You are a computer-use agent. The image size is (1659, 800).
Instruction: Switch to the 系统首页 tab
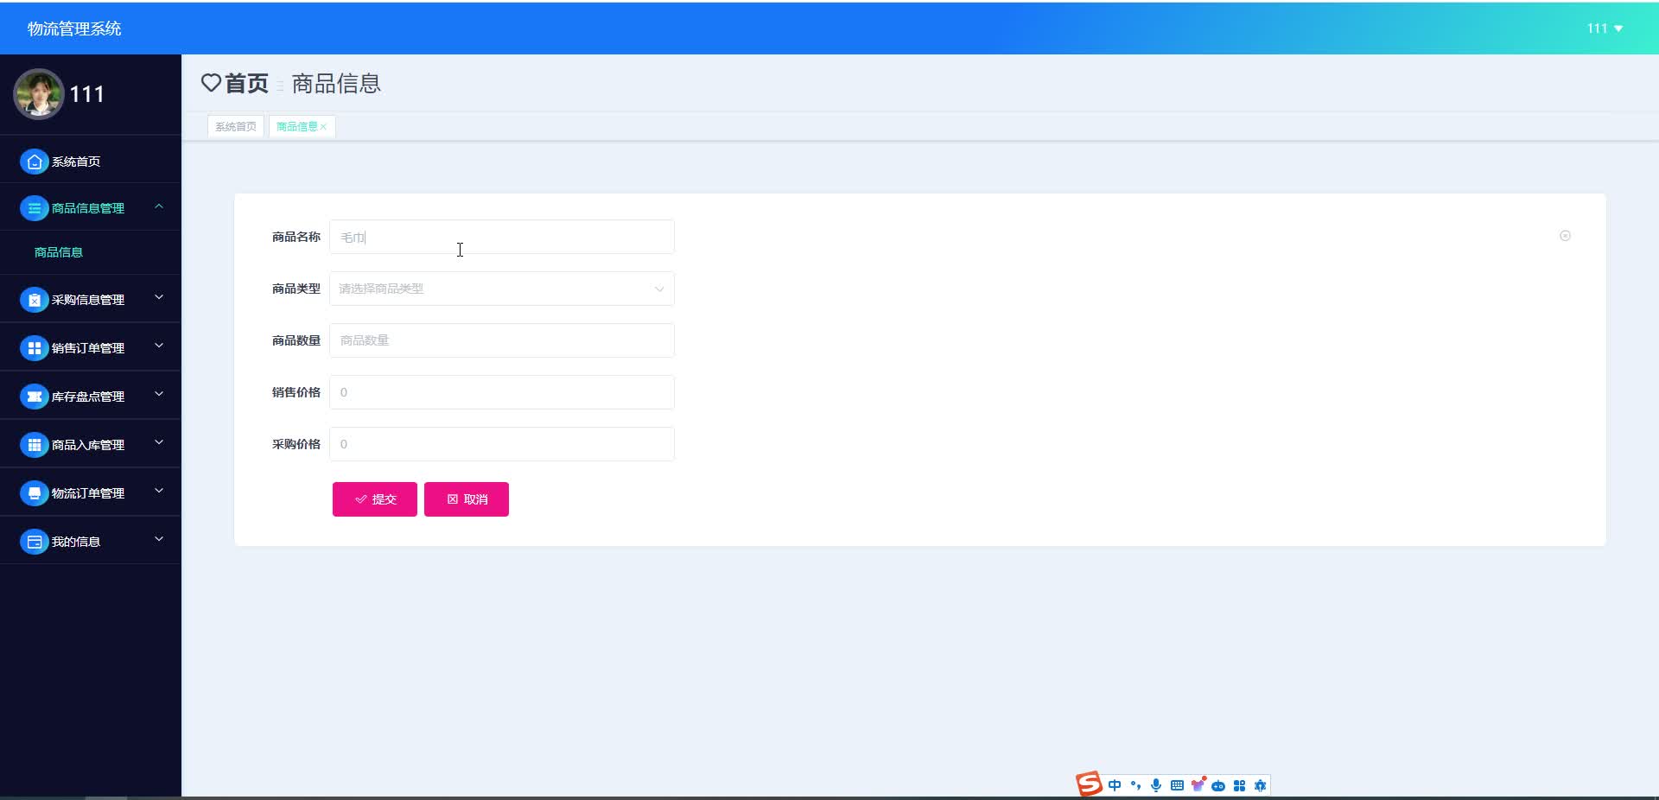(x=235, y=127)
